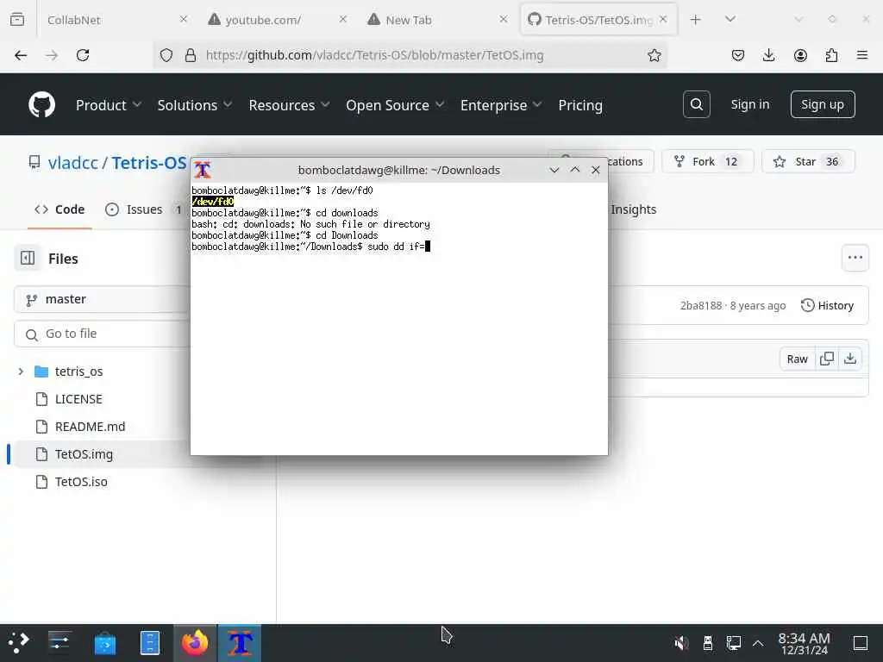This screenshot has width=883, height=662.
Task: Click the Go to file search field
Action: coord(102,334)
